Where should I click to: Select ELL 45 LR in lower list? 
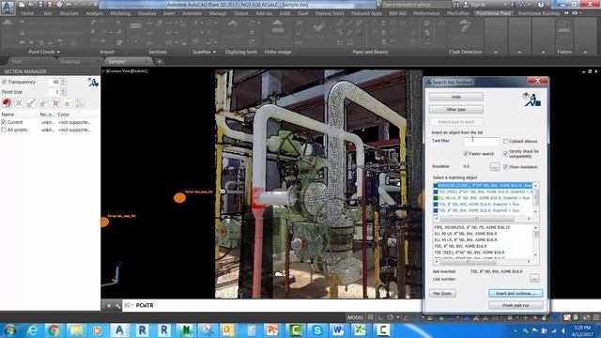(x=466, y=240)
